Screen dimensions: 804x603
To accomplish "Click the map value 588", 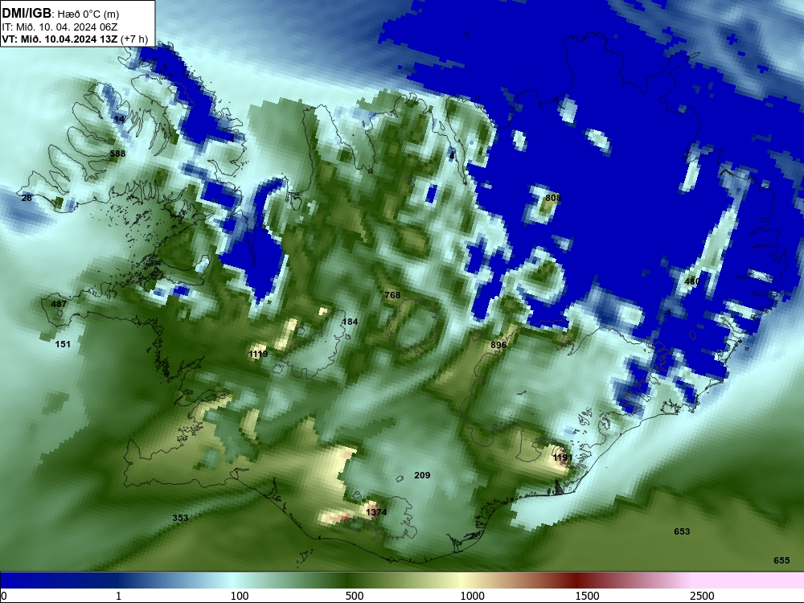I will pos(117,154).
